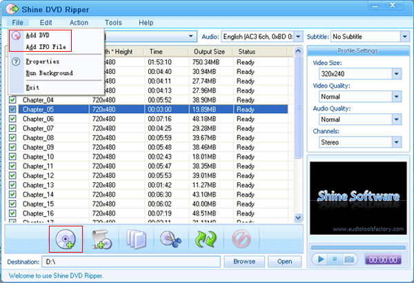Click the Destination path field

pos(131,262)
